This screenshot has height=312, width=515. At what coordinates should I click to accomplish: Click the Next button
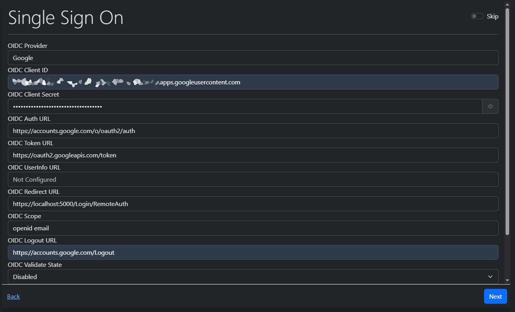pos(495,296)
